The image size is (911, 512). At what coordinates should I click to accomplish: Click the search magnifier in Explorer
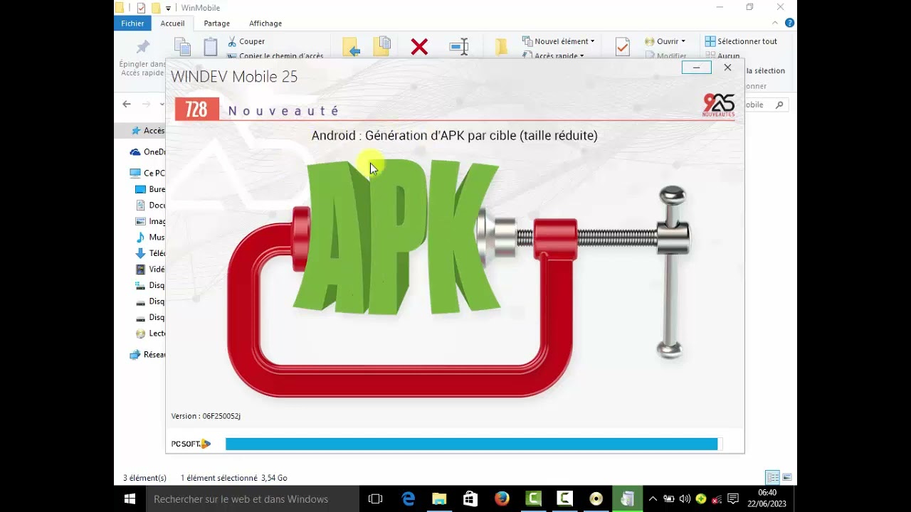pyautogui.click(x=779, y=105)
